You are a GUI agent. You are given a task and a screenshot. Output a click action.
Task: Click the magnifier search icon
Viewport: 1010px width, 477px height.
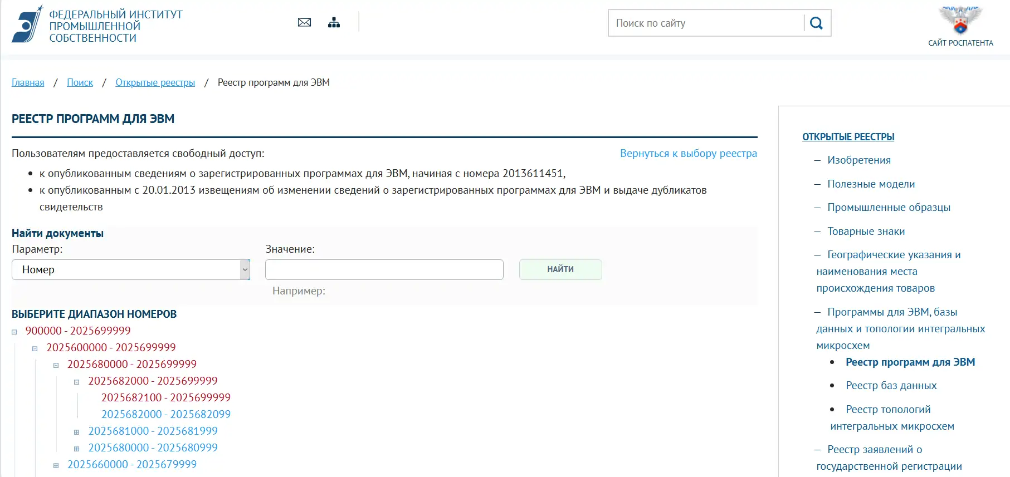[x=816, y=23]
